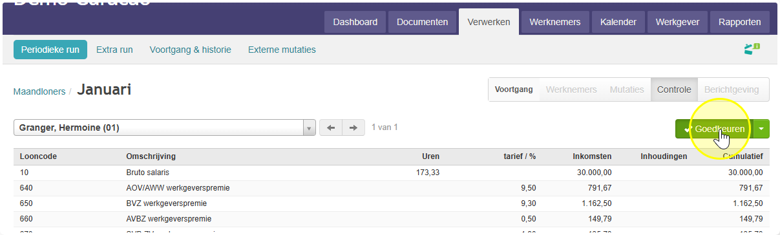Open the Werkgever tab
The width and height of the screenshot is (780, 235).
pos(677,22)
